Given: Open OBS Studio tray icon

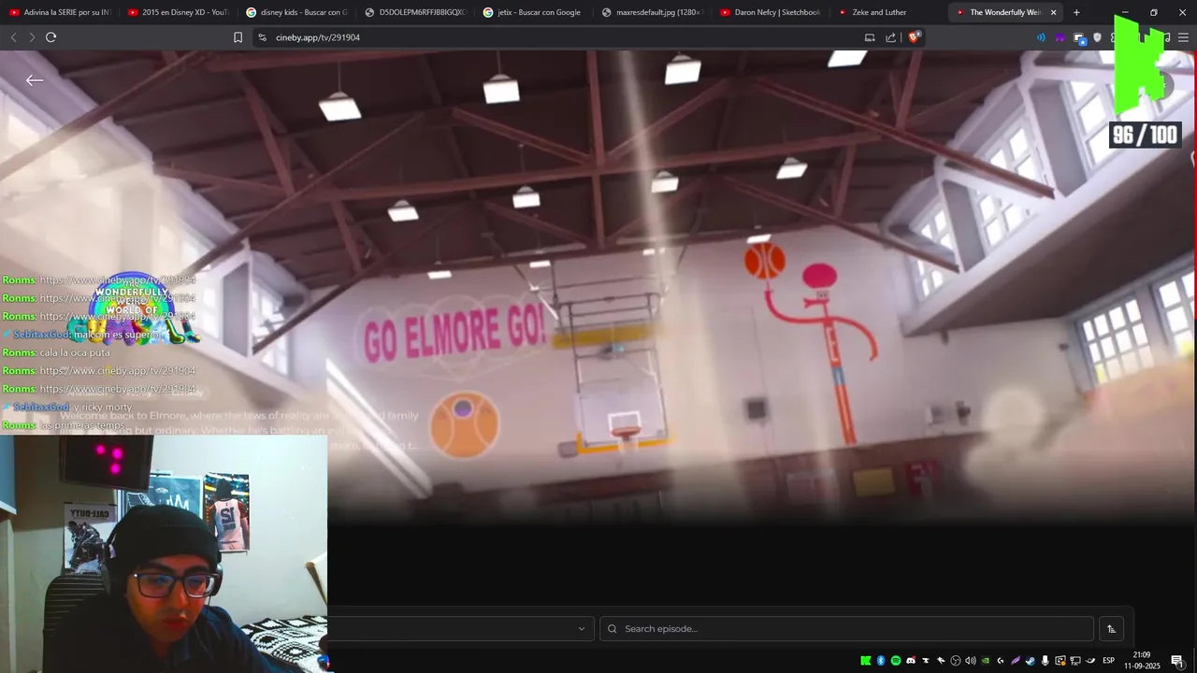Looking at the screenshot, I should click(x=956, y=661).
